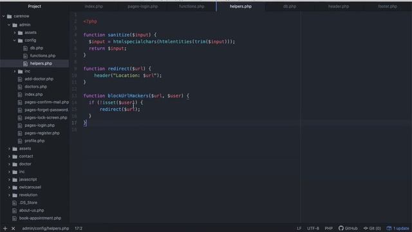
Task: Click the profile.php file icon
Action: coord(20,141)
